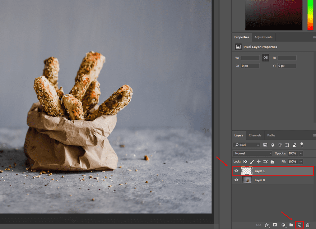Open the fx layer style menu
This screenshot has width=316, height=229.
(267, 225)
